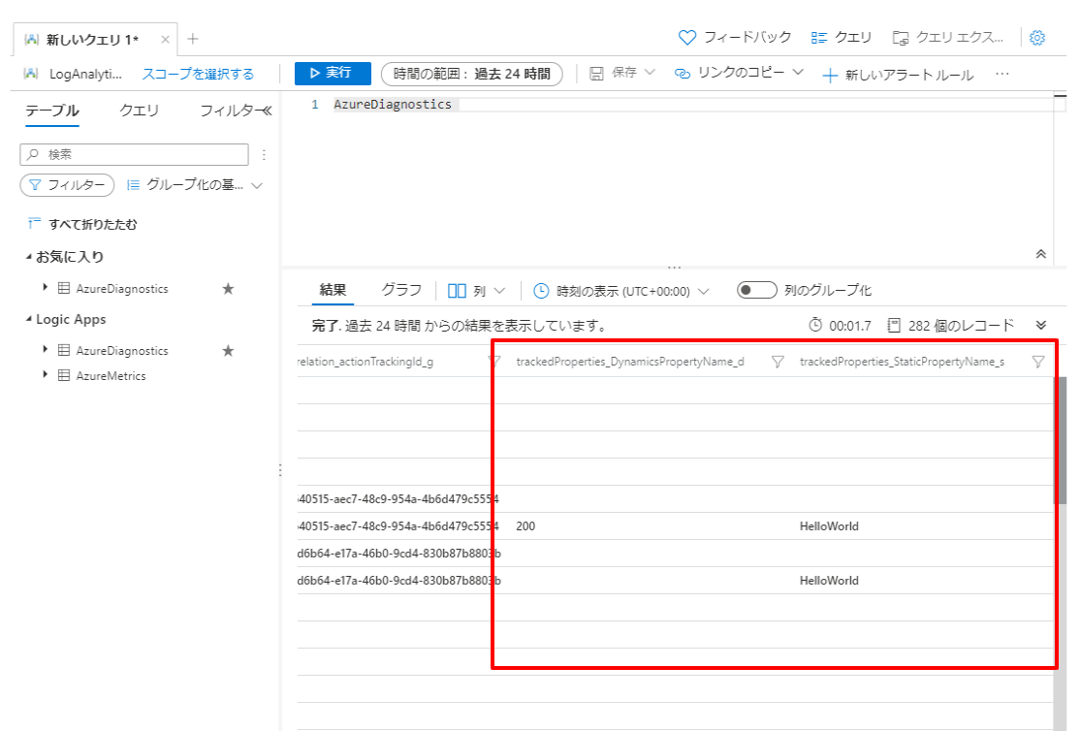Open the more options ellipsis in toolbar
This screenshot has width=1081, height=731.
pyautogui.click(x=1002, y=74)
